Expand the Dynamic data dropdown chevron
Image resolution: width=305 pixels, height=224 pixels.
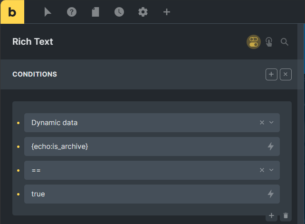(x=271, y=123)
